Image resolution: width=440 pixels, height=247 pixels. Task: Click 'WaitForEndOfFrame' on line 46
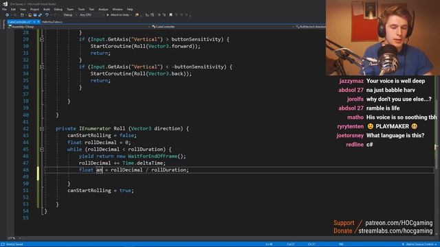click(153, 156)
